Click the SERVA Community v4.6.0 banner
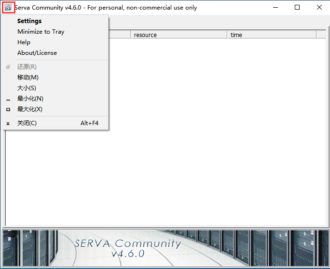330x269 pixels. point(165,248)
